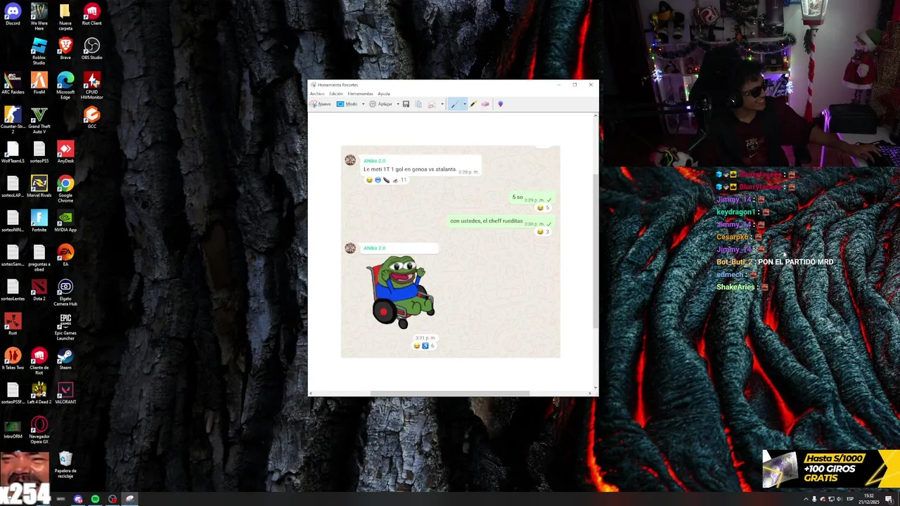The height and width of the screenshot is (506, 900).
Task: Open Paint 3D edit icon
Action: 500,104
